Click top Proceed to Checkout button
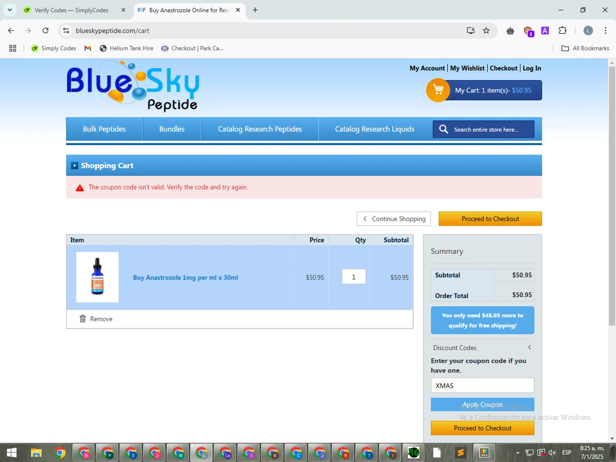Screen dimensions: 616x462 (x=490, y=219)
